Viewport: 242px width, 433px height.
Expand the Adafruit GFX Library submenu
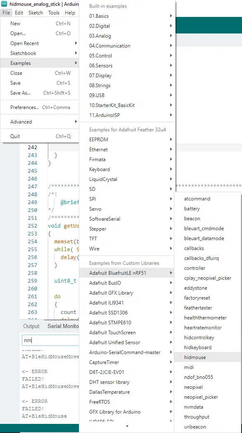127,293
